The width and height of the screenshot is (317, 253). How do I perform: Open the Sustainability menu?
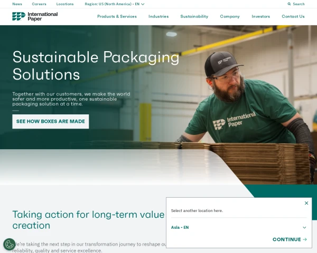194,16
